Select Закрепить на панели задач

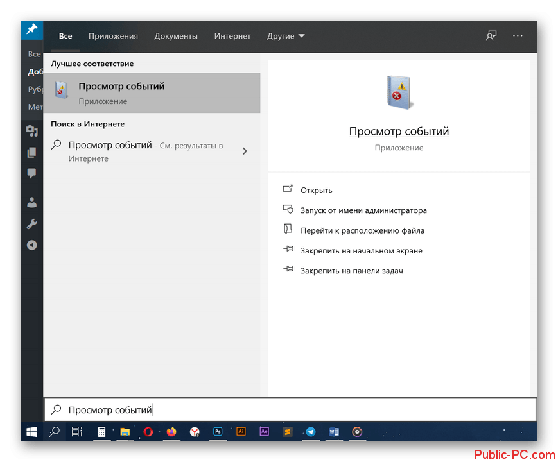click(x=351, y=271)
